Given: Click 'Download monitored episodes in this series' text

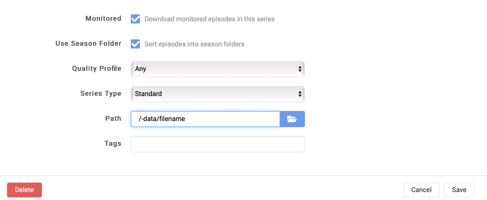Looking at the screenshot, I should click(x=209, y=19).
